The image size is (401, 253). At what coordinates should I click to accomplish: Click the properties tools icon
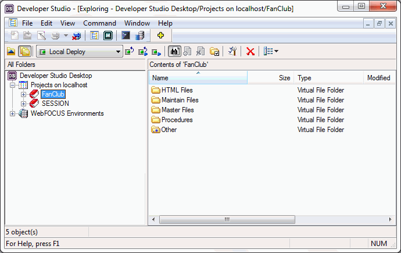pyautogui.click(x=232, y=51)
